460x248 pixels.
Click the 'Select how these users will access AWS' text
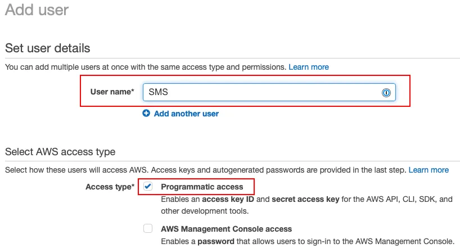click(x=112, y=170)
